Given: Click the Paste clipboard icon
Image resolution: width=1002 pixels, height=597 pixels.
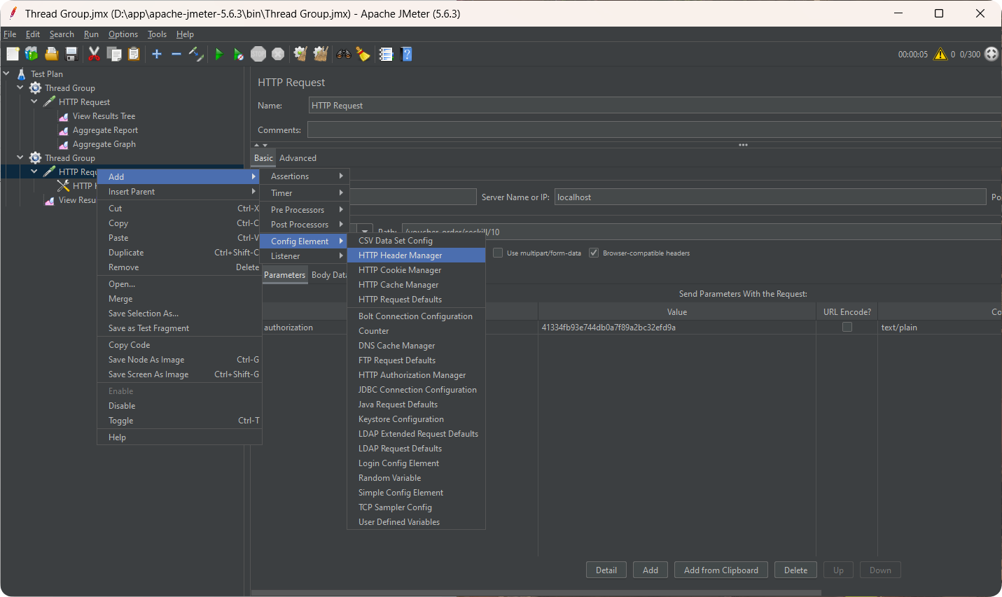Looking at the screenshot, I should tap(134, 54).
